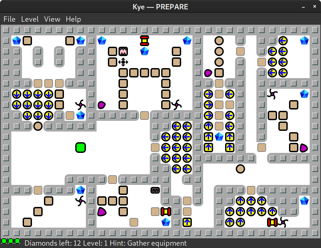Click the purple blob at the far right edge
This screenshot has height=248, width=321.
click(304, 148)
